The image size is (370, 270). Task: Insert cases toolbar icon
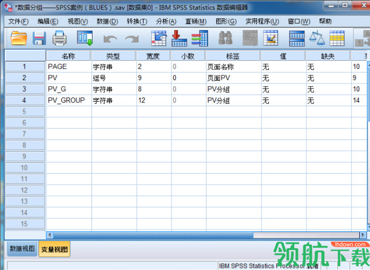coord(250,38)
